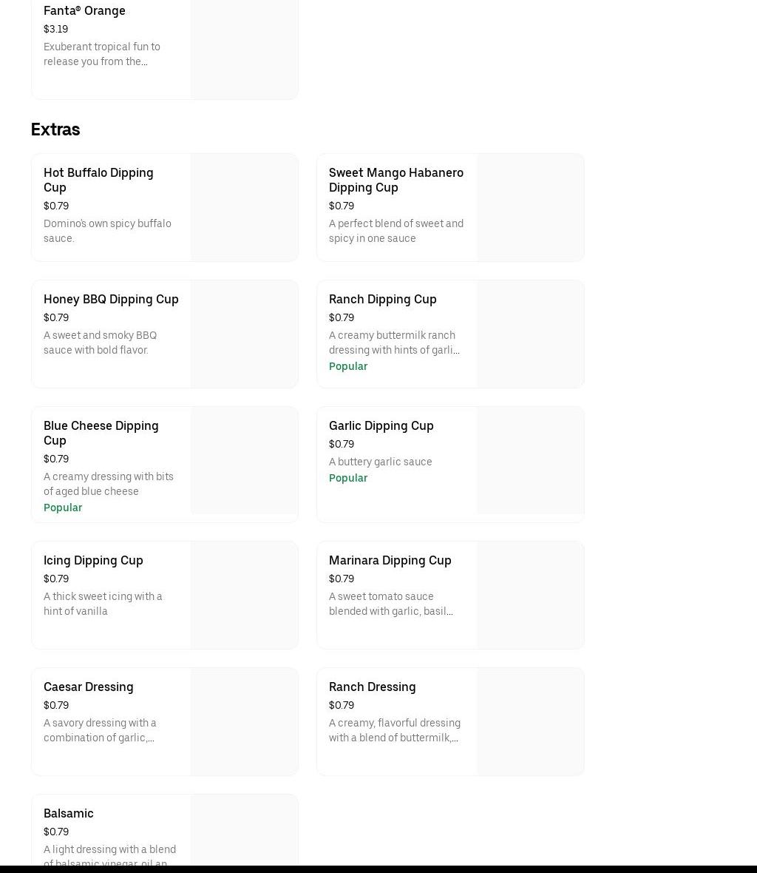Viewport: 757px width, 873px height.
Task: Choose the Ranch Dipping Cup title
Action: tap(382, 299)
